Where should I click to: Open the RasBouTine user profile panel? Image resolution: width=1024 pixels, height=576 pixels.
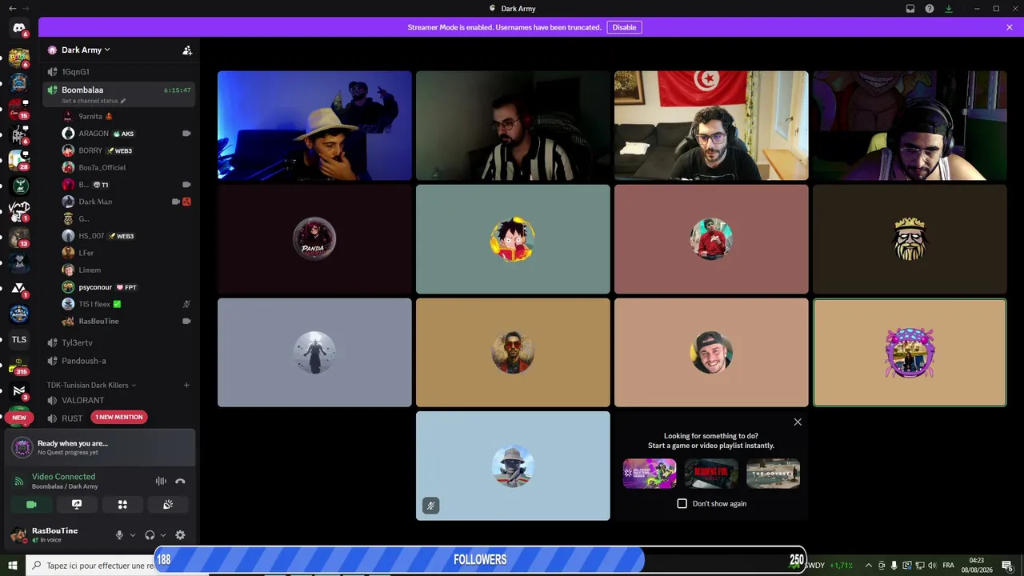(x=56, y=535)
